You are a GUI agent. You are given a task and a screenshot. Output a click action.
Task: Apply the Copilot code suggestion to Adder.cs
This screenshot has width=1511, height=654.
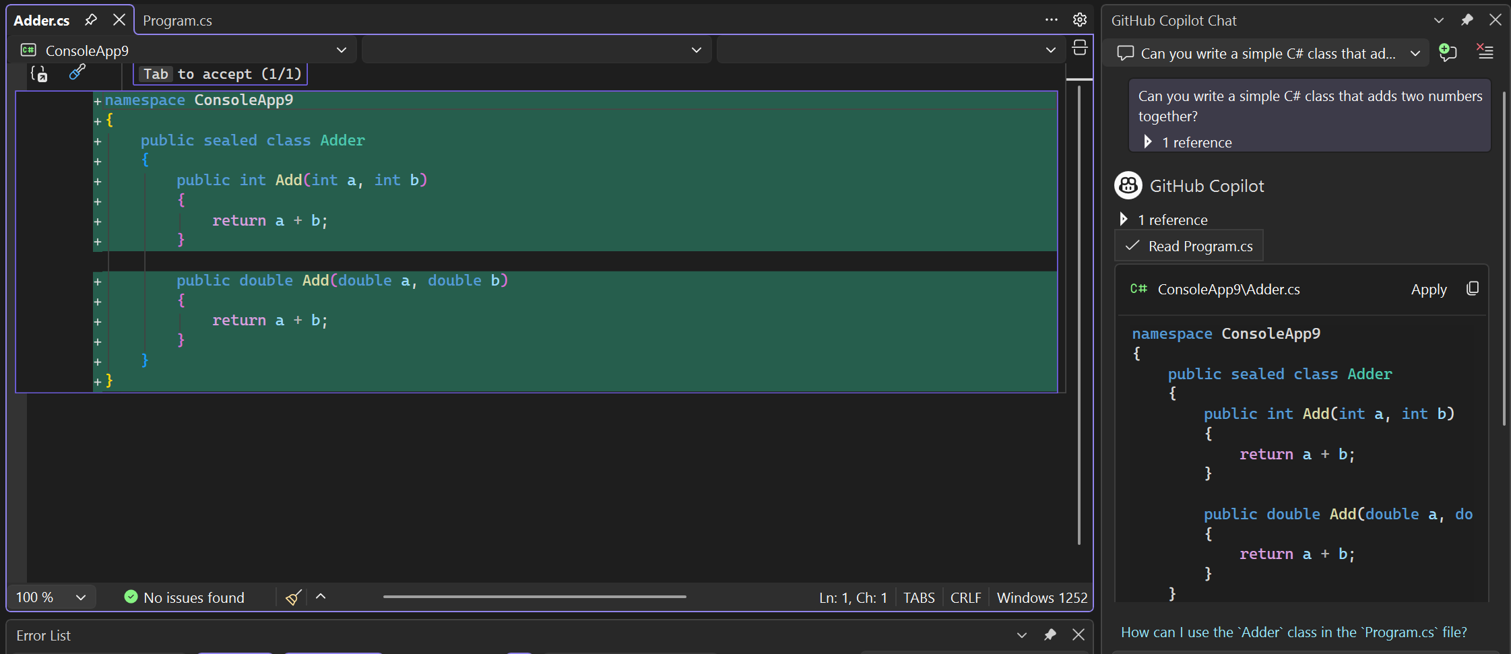tap(1429, 289)
